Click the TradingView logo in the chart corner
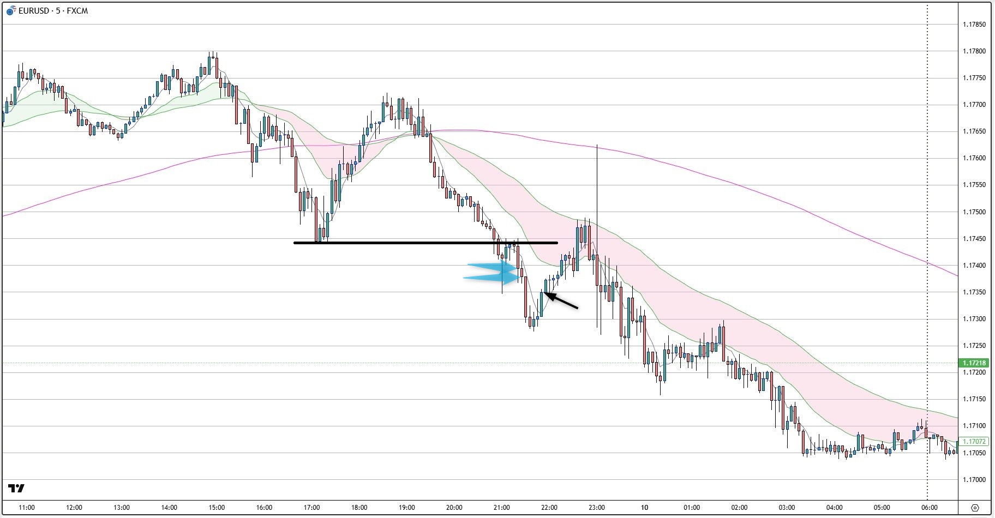 (16, 488)
